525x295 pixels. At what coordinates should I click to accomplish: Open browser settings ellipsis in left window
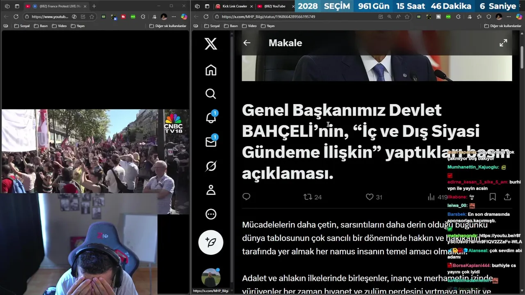coord(174,17)
